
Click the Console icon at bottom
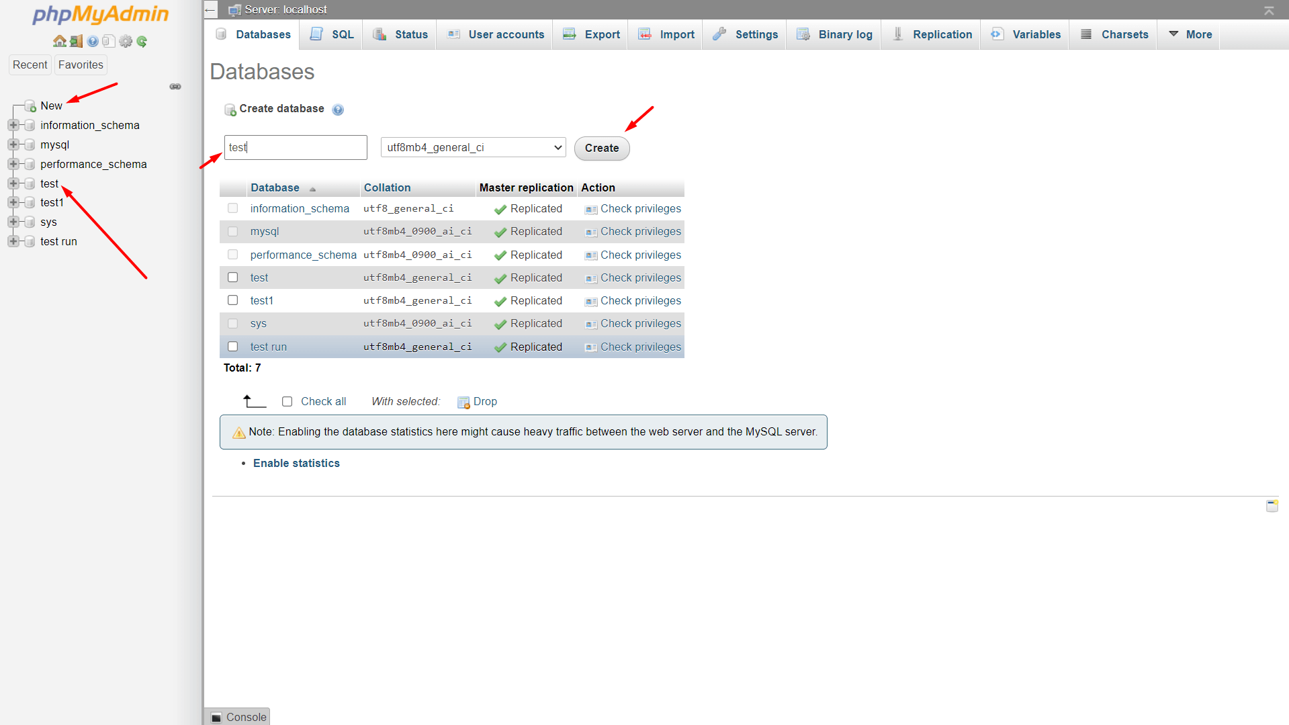click(216, 718)
